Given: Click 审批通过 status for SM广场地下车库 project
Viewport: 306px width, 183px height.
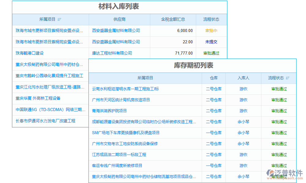Looking at the screenshot, I should (278, 133).
